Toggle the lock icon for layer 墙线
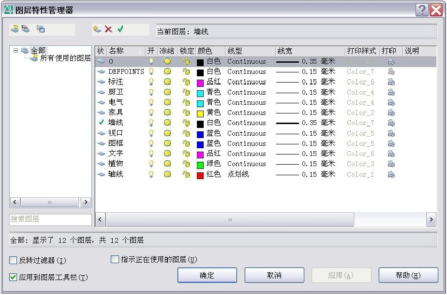This screenshot has height=295, width=447. pos(186,123)
